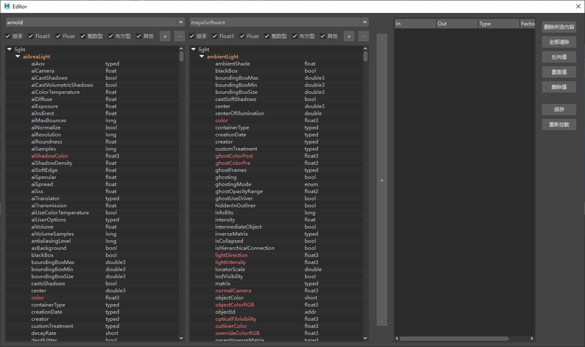Click the plus button in the arnold filter row
Screen dimensions: 585x347
coord(165,36)
